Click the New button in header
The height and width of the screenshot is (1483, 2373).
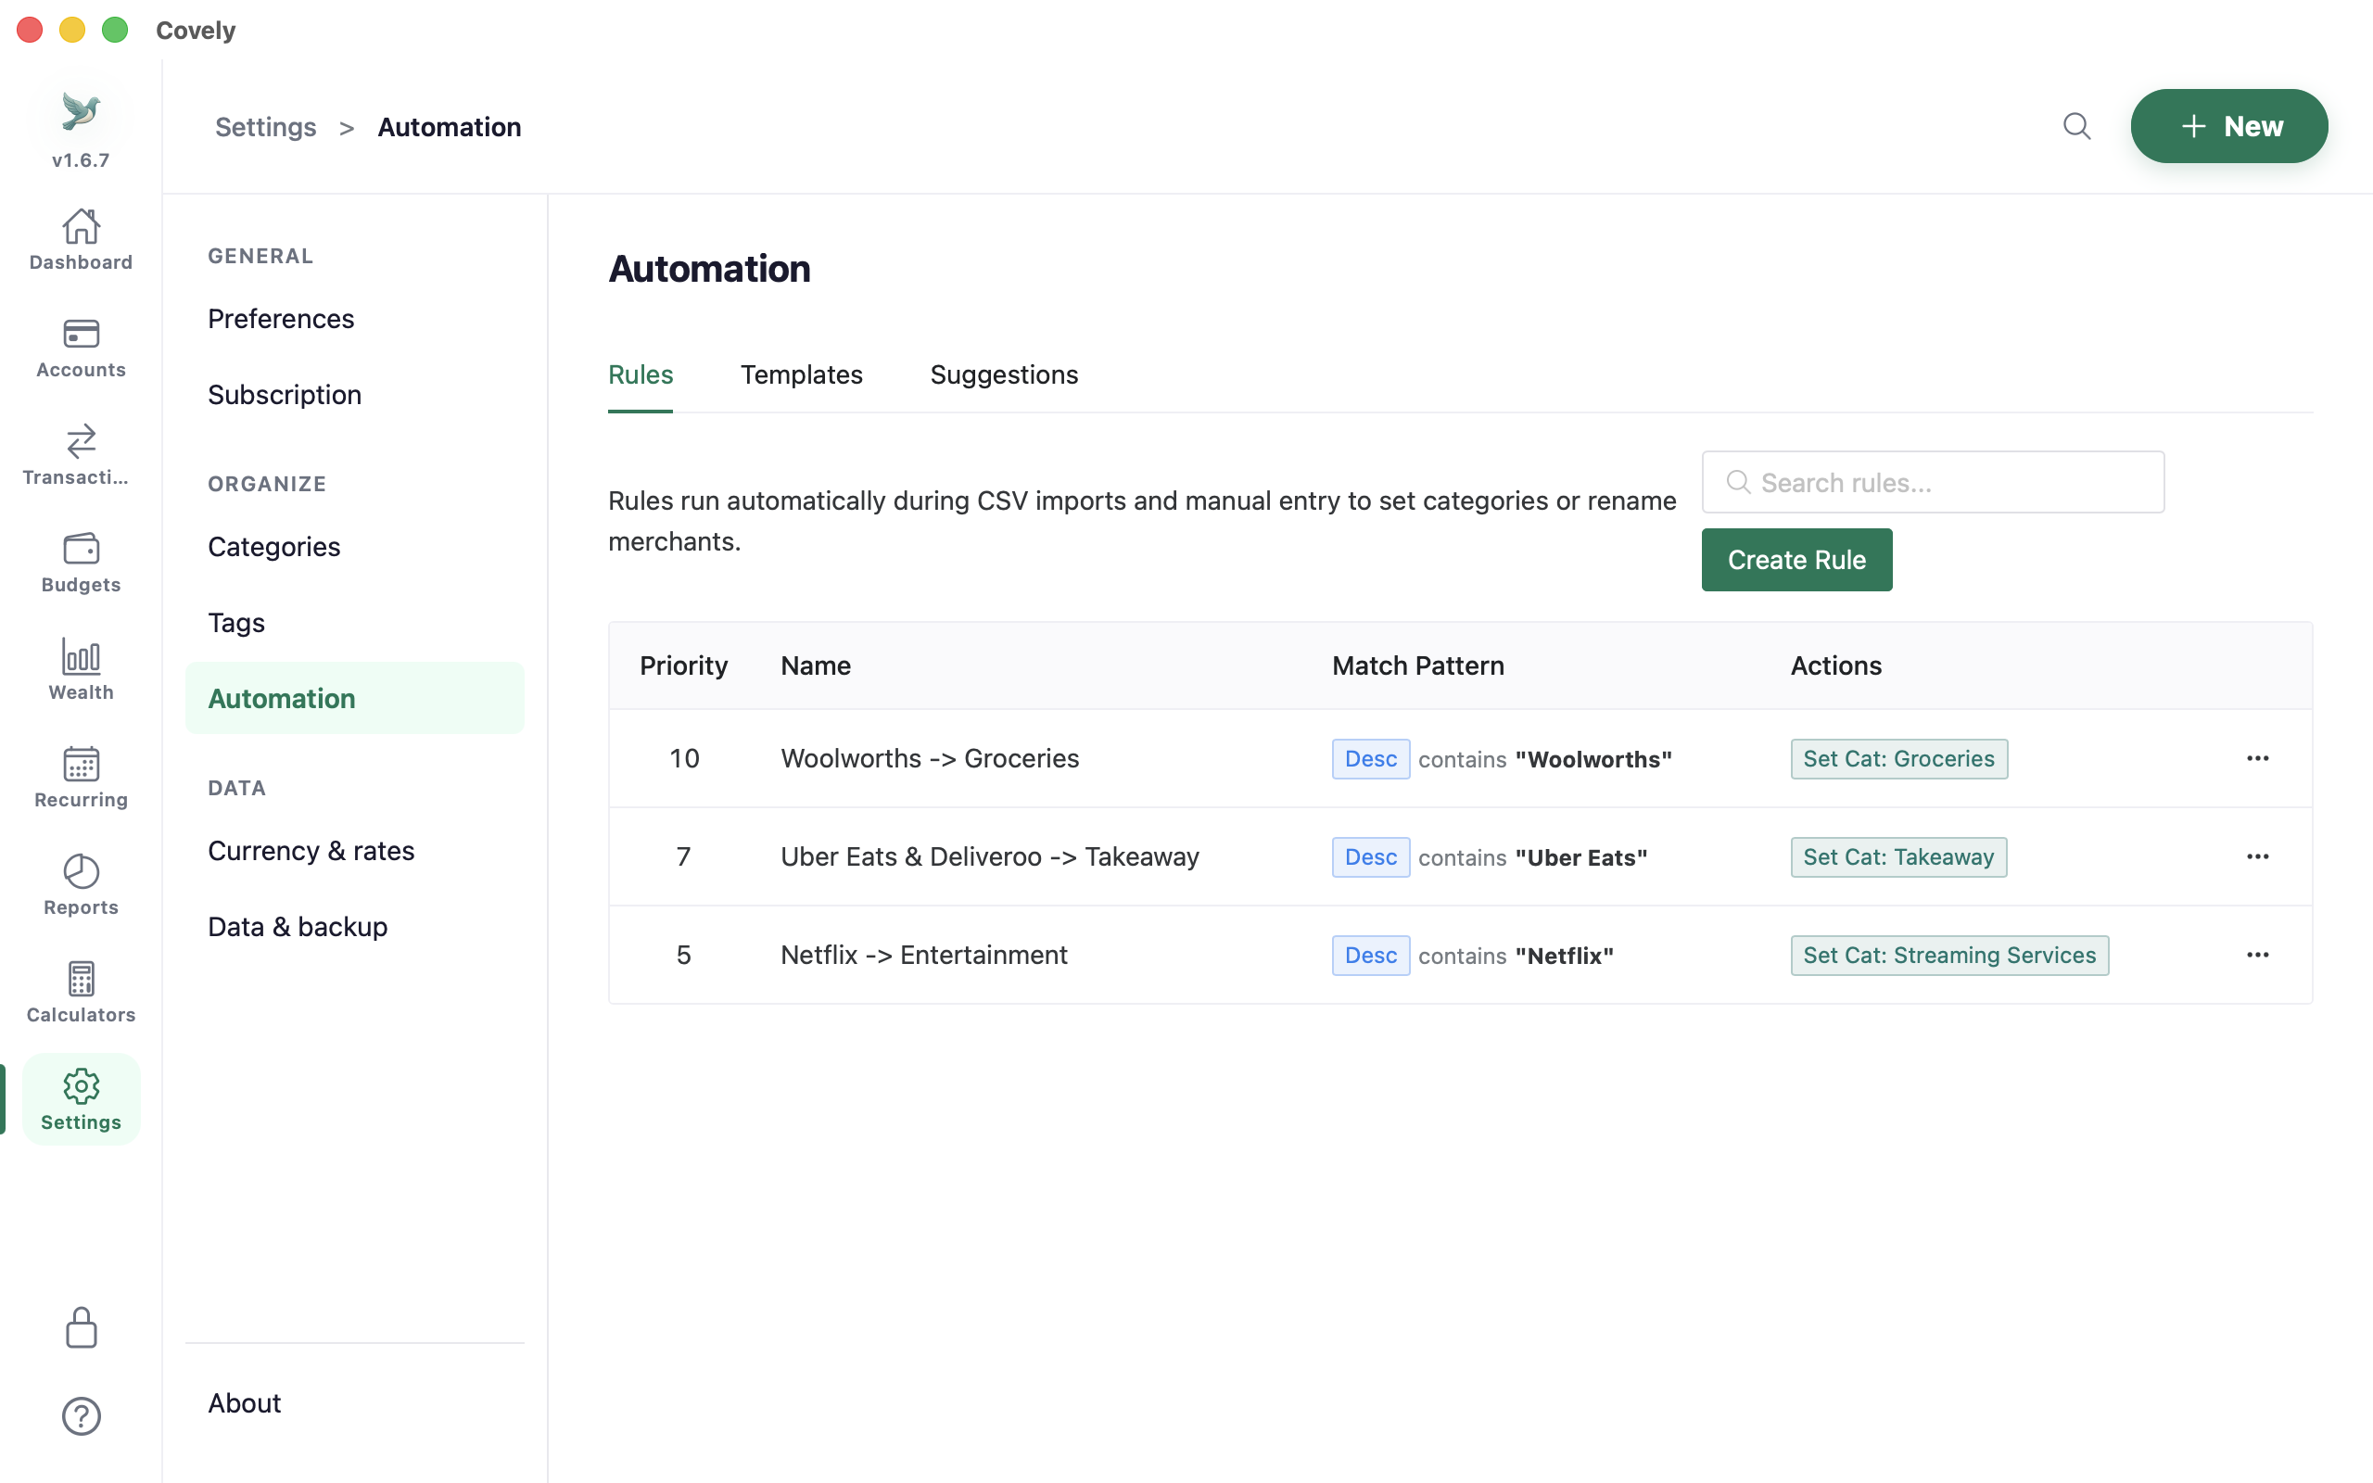tap(2228, 127)
